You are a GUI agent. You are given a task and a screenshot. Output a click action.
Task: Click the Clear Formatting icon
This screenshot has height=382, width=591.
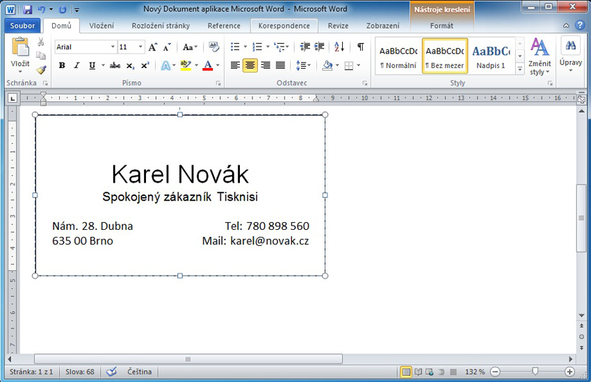213,47
